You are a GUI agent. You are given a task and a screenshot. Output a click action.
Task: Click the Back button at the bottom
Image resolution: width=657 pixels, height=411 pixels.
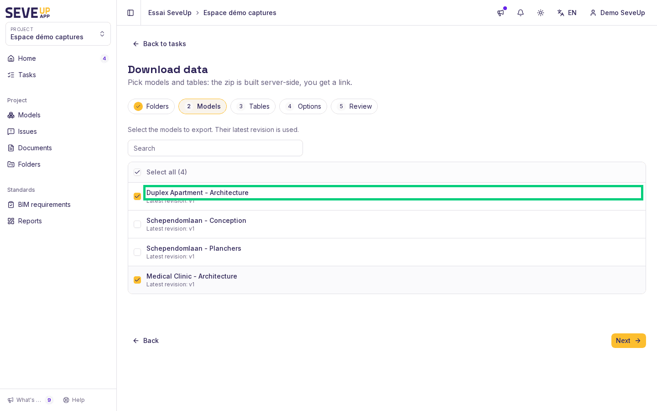[x=146, y=341]
